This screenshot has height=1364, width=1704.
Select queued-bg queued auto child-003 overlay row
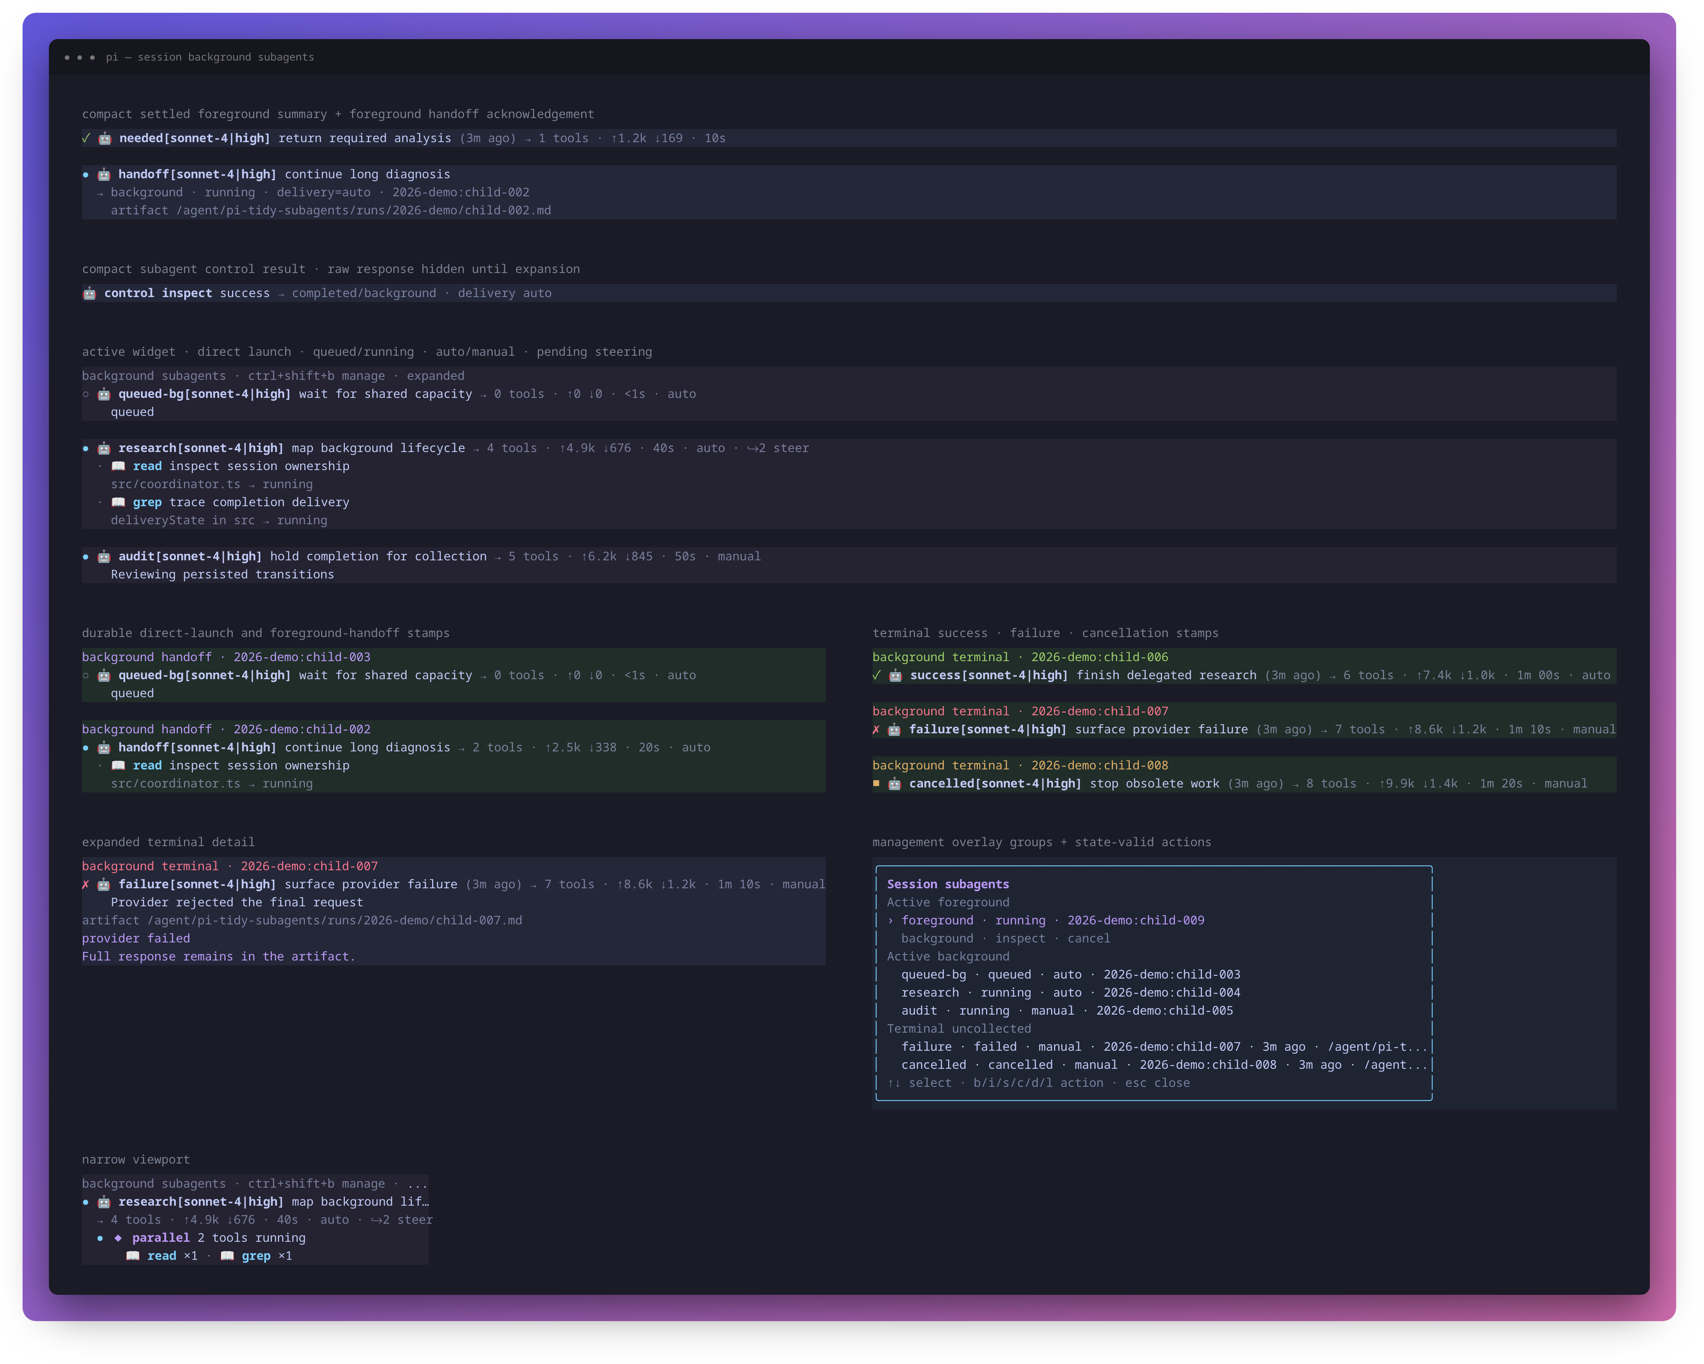point(1071,974)
